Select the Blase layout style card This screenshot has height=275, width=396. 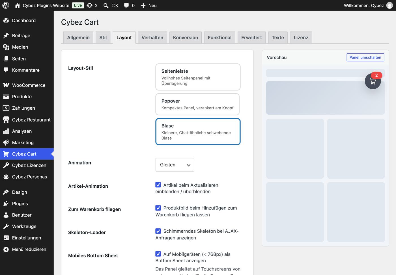[x=198, y=132]
